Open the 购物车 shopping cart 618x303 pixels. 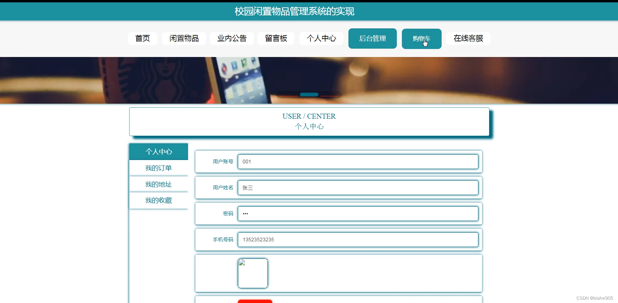click(422, 38)
